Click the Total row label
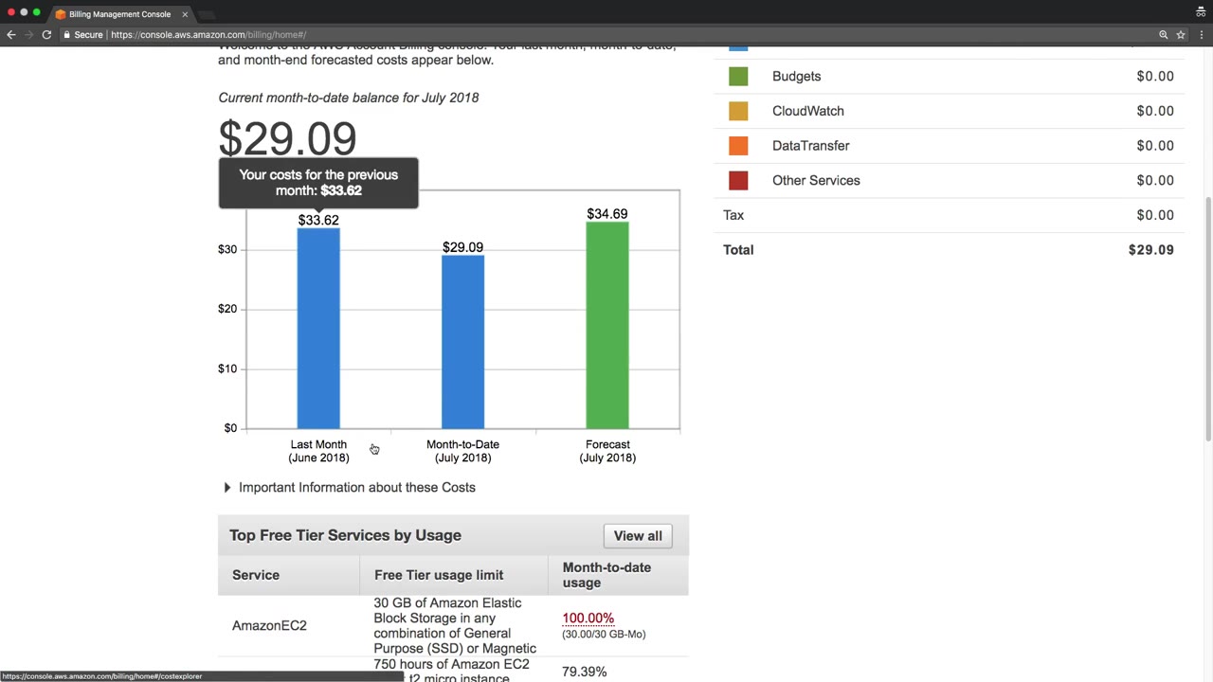Screen dimensions: 1213x682 tap(738, 250)
